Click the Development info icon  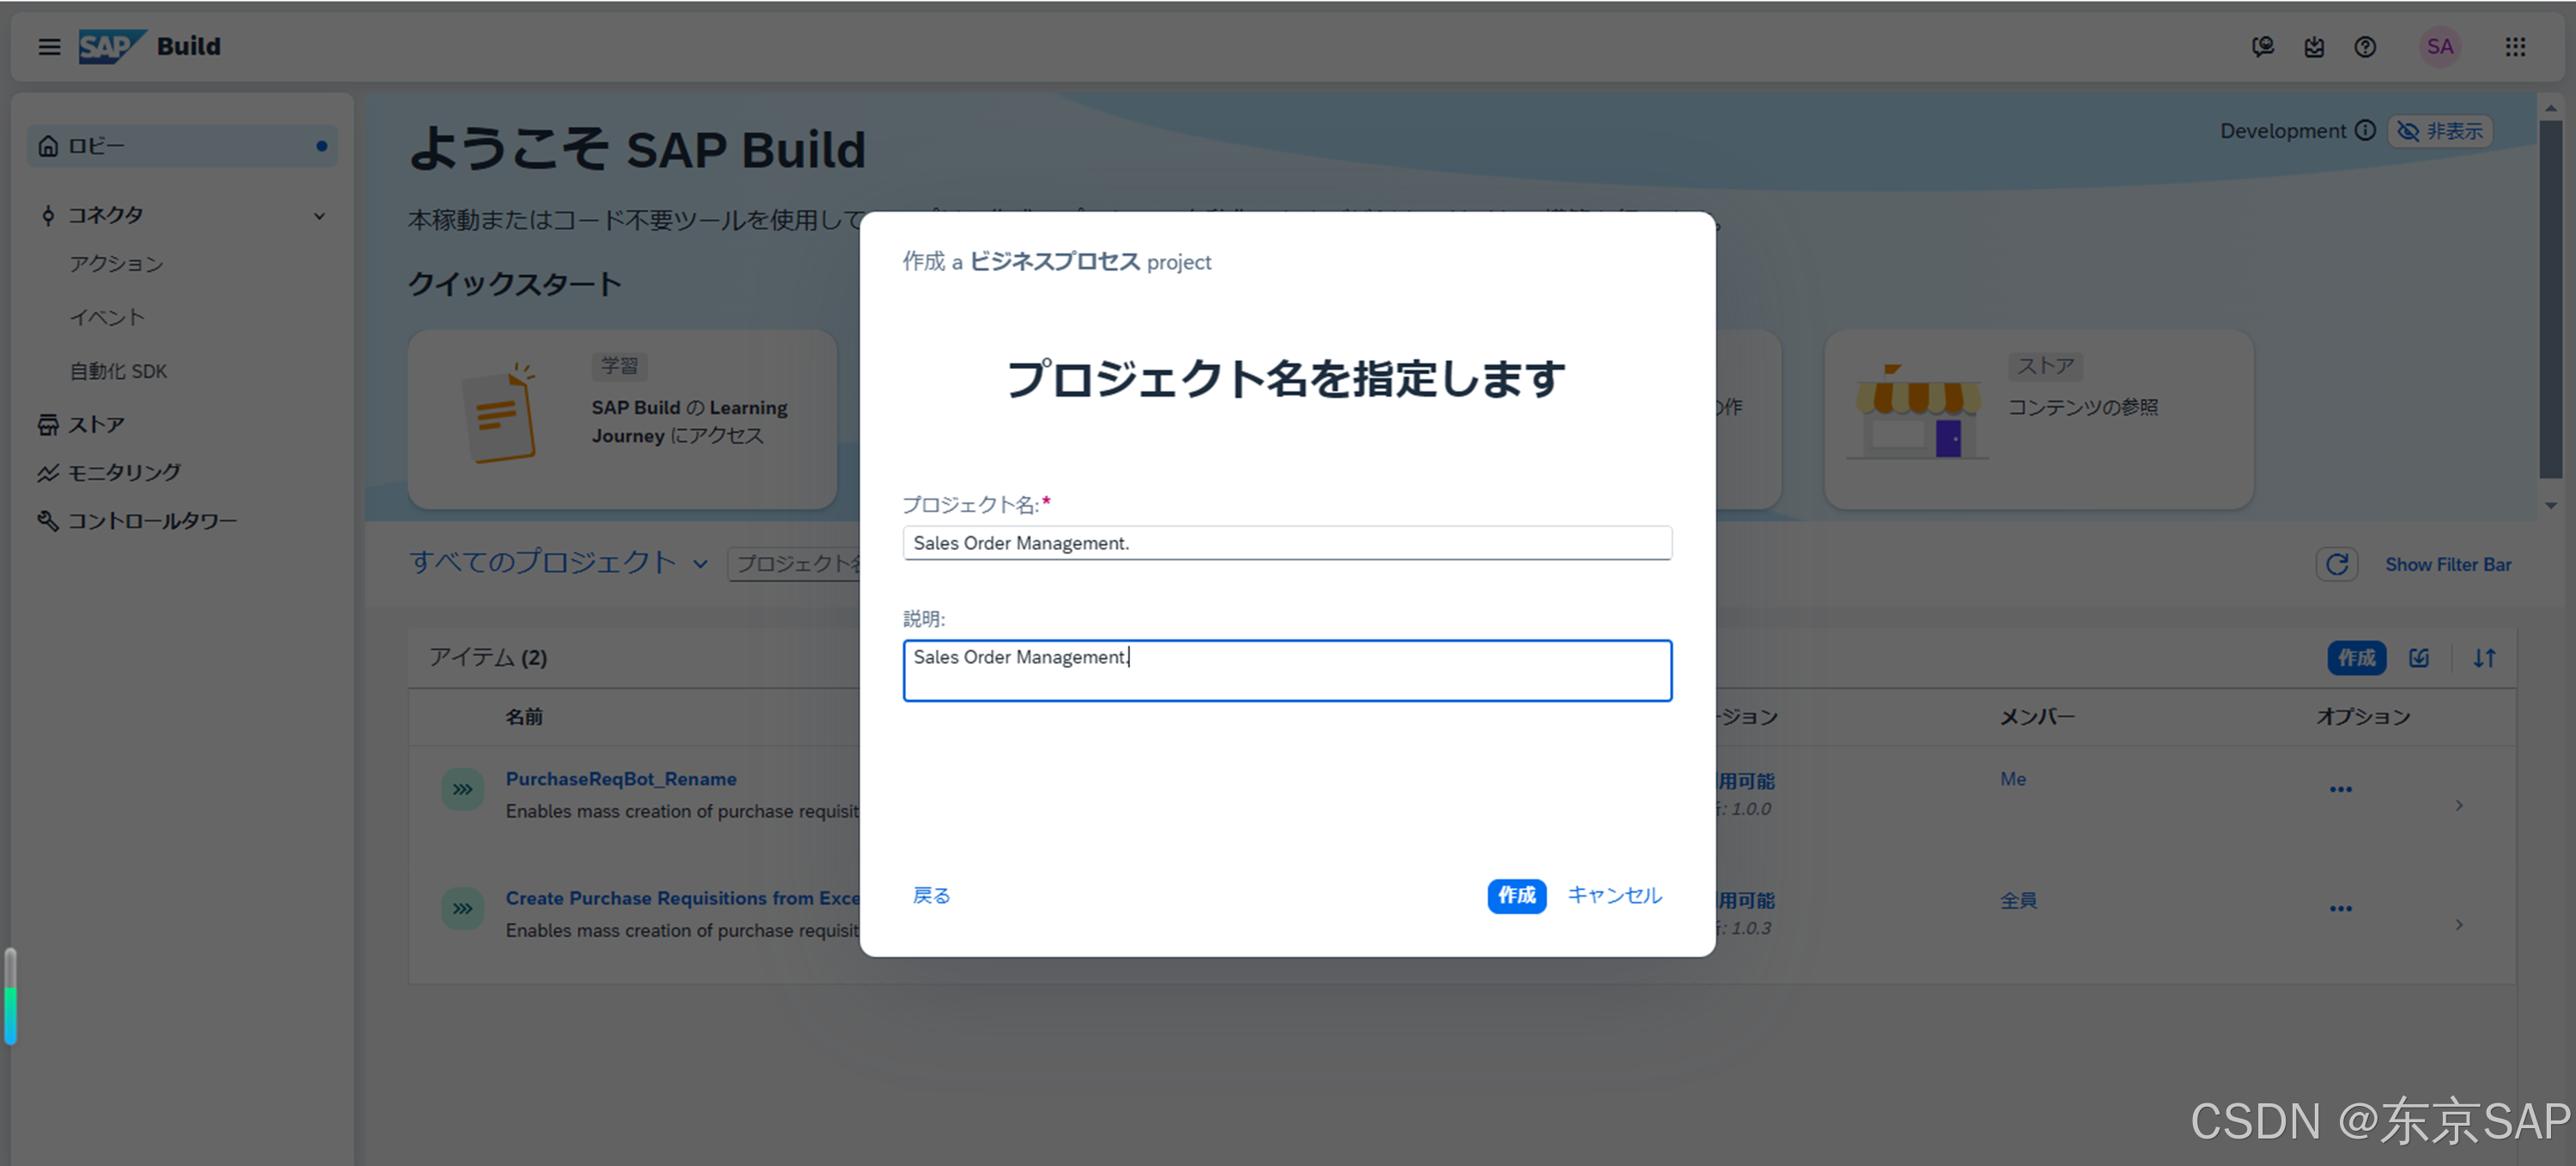(2365, 131)
